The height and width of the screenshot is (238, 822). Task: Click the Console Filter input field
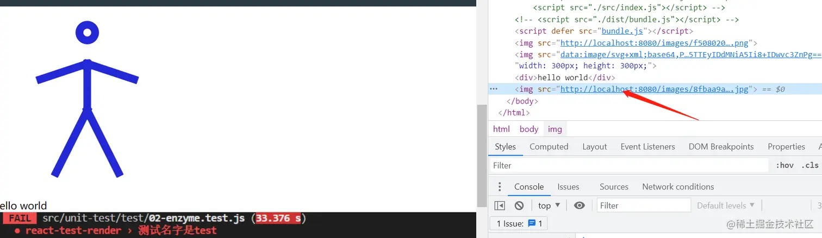click(644, 205)
